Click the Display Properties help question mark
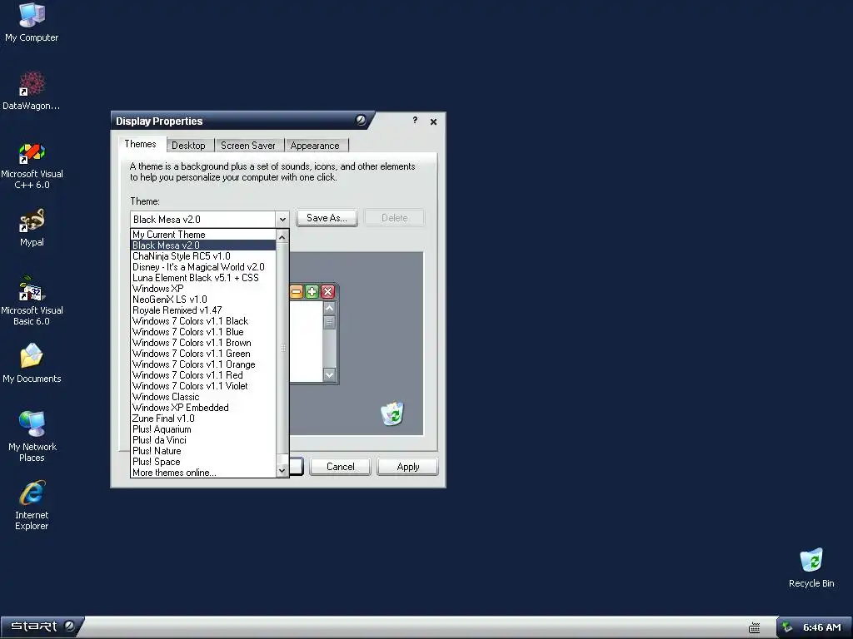853x639 pixels. pyautogui.click(x=415, y=120)
